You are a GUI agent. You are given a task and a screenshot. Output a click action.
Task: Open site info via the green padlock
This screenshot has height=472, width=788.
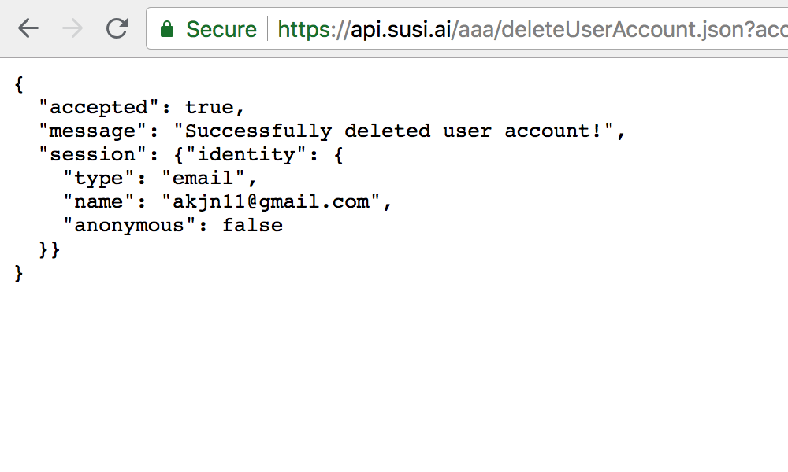167,30
